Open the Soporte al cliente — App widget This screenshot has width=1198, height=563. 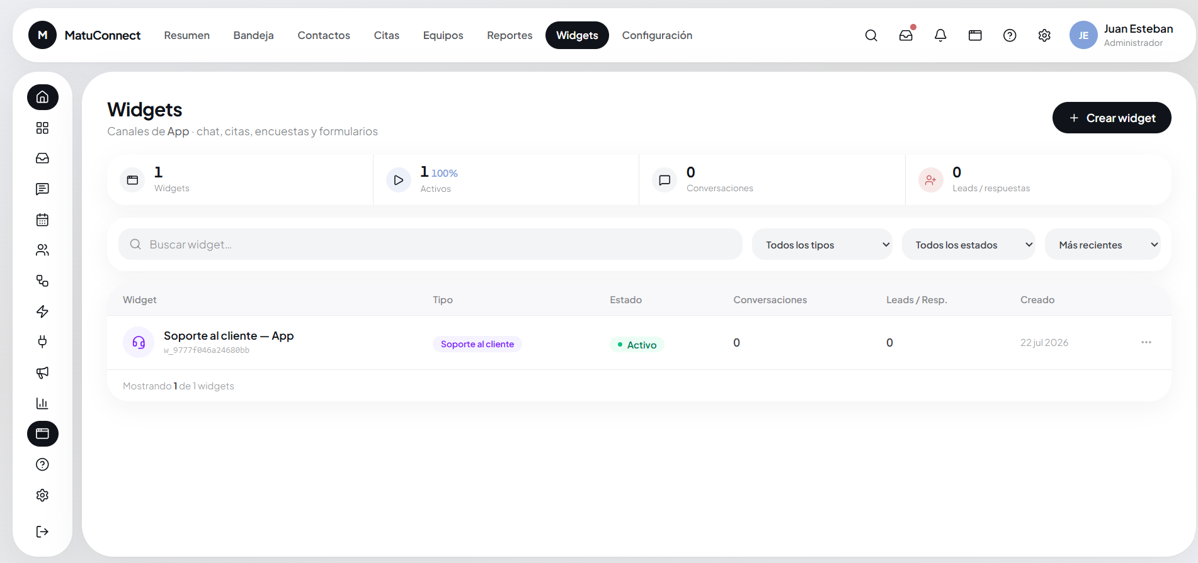tap(229, 336)
